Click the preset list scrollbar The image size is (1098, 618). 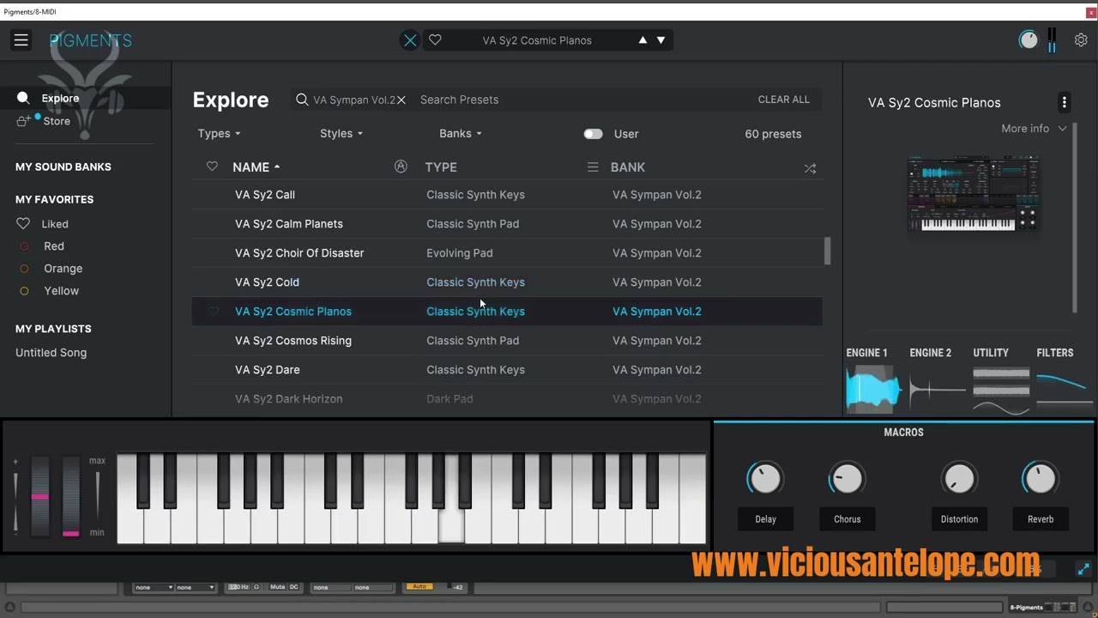coord(827,251)
